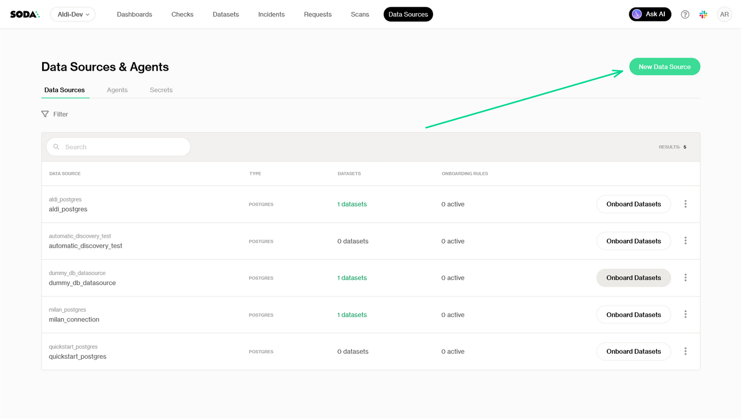Switch to the Secrets tab
The image size is (741, 419).
161,90
